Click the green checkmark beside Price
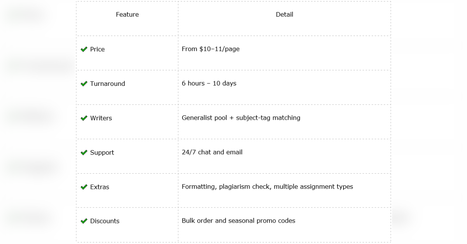 tap(84, 49)
